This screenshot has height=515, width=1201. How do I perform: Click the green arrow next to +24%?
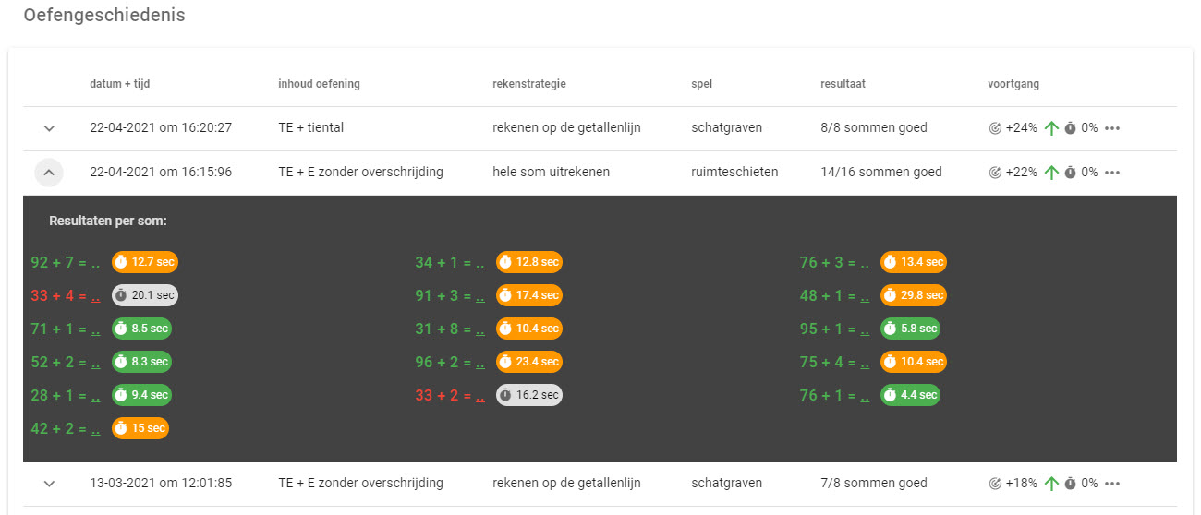1050,128
